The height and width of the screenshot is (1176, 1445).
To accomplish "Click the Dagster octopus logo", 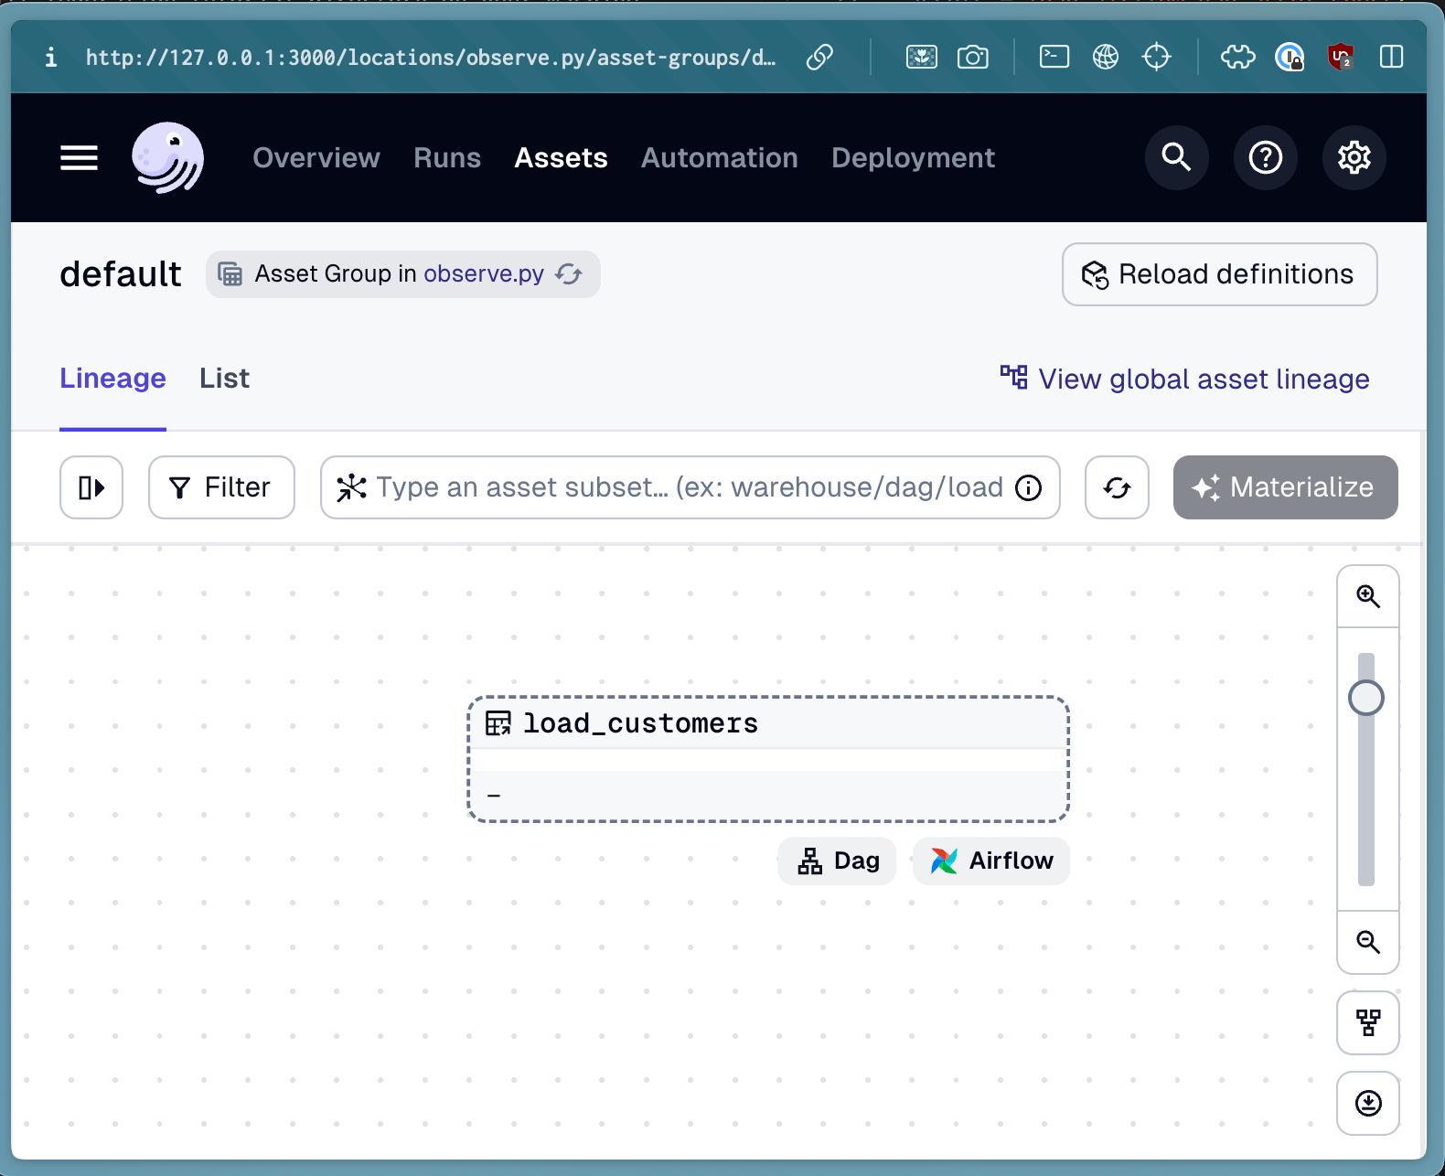I will tap(167, 158).
